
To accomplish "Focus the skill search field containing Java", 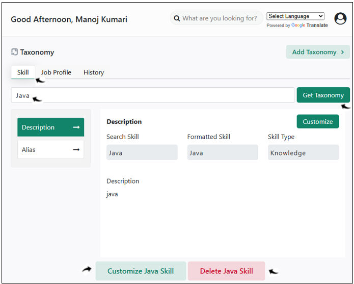I will pos(153,95).
